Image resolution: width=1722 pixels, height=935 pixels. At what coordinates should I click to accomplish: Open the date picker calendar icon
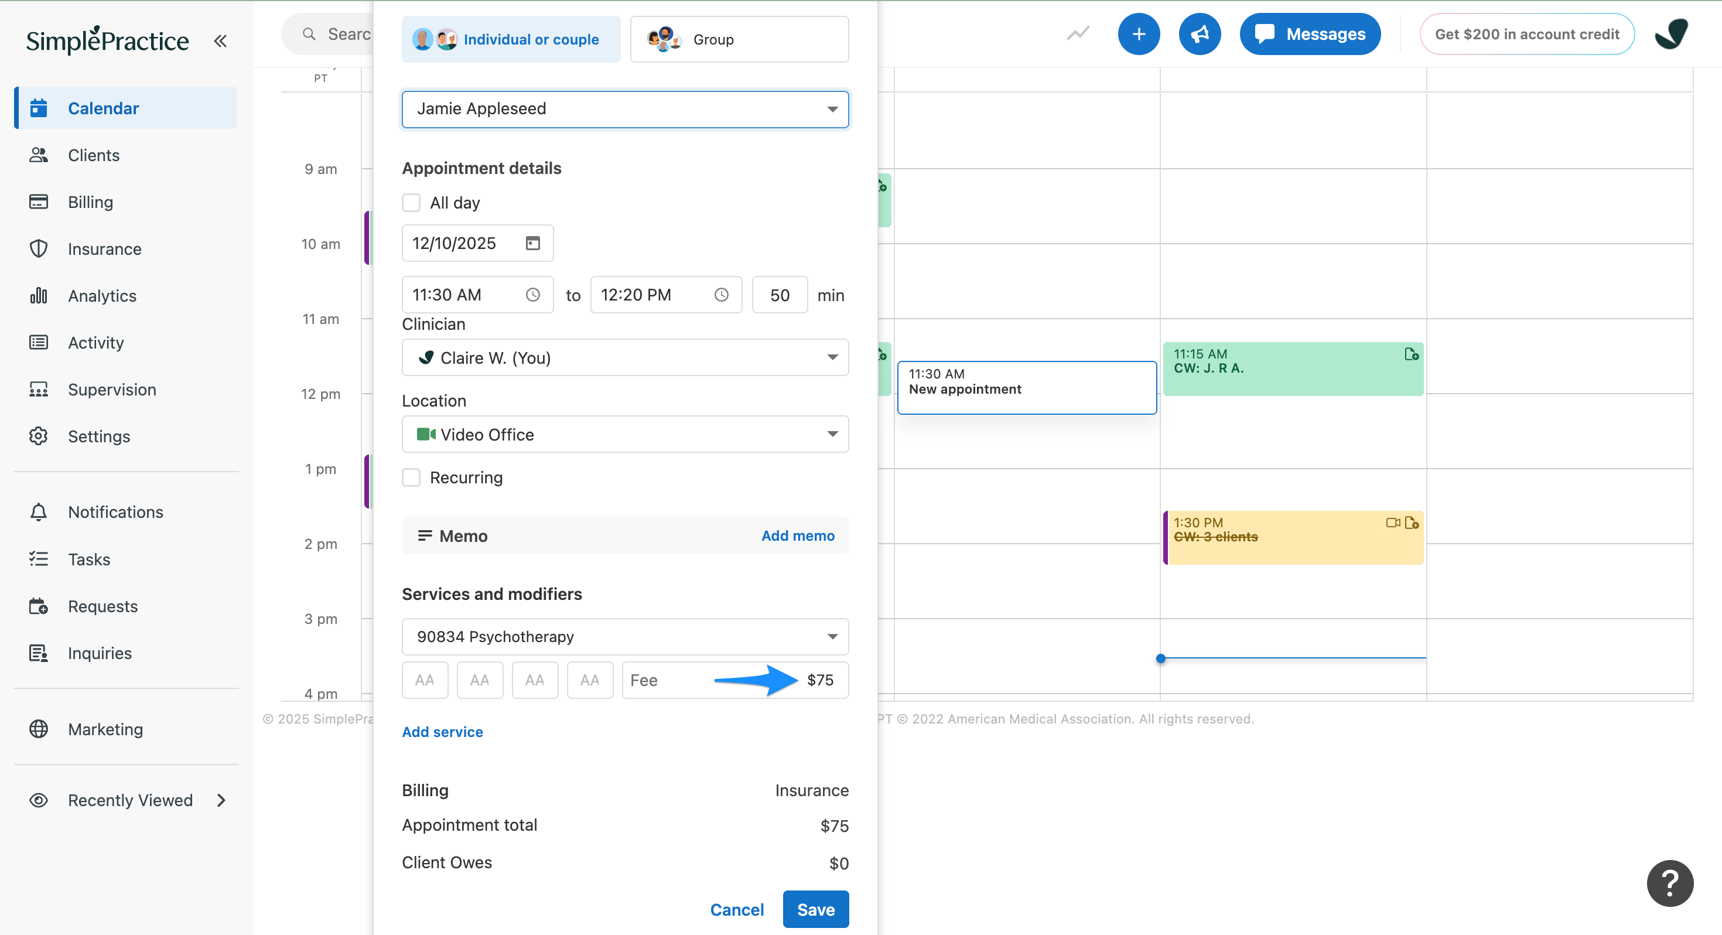click(x=532, y=243)
